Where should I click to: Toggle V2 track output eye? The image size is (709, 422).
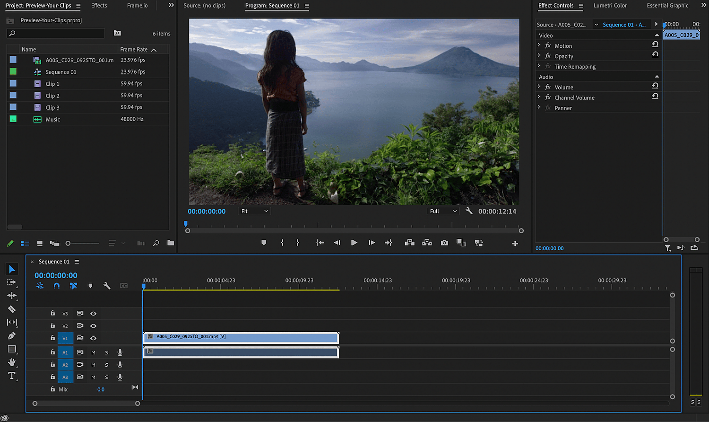click(93, 326)
